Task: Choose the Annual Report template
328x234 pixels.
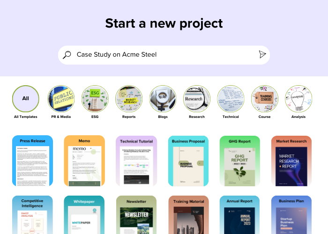Action: coord(239,215)
